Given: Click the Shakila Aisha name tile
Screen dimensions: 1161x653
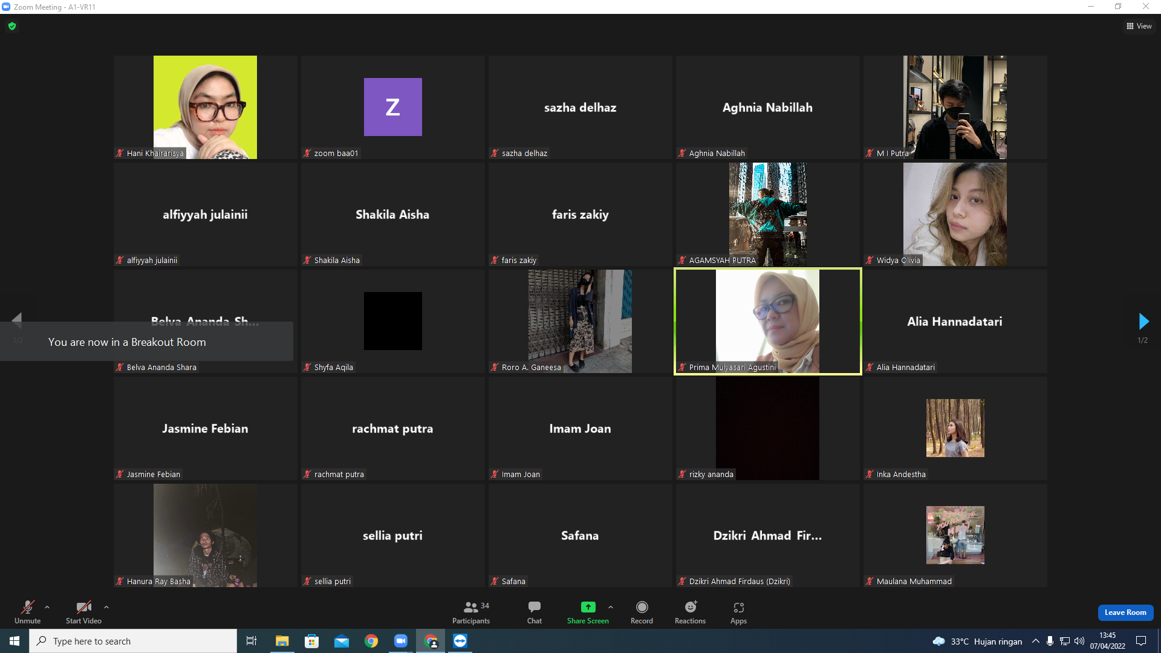Looking at the screenshot, I should pos(392,214).
